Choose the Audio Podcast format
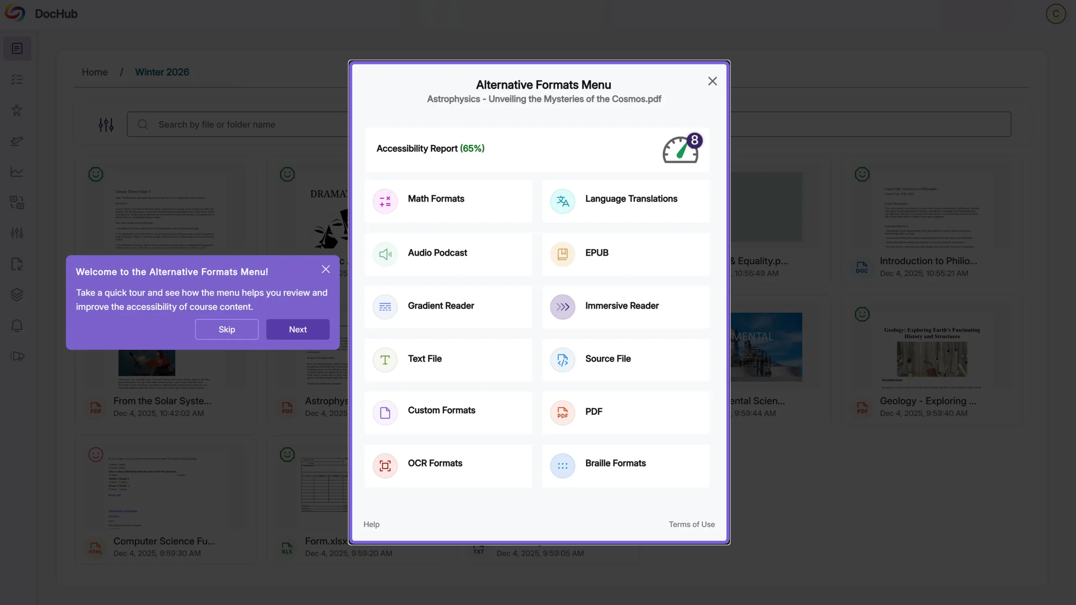This screenshot has height=605, width=1076. 448,253
